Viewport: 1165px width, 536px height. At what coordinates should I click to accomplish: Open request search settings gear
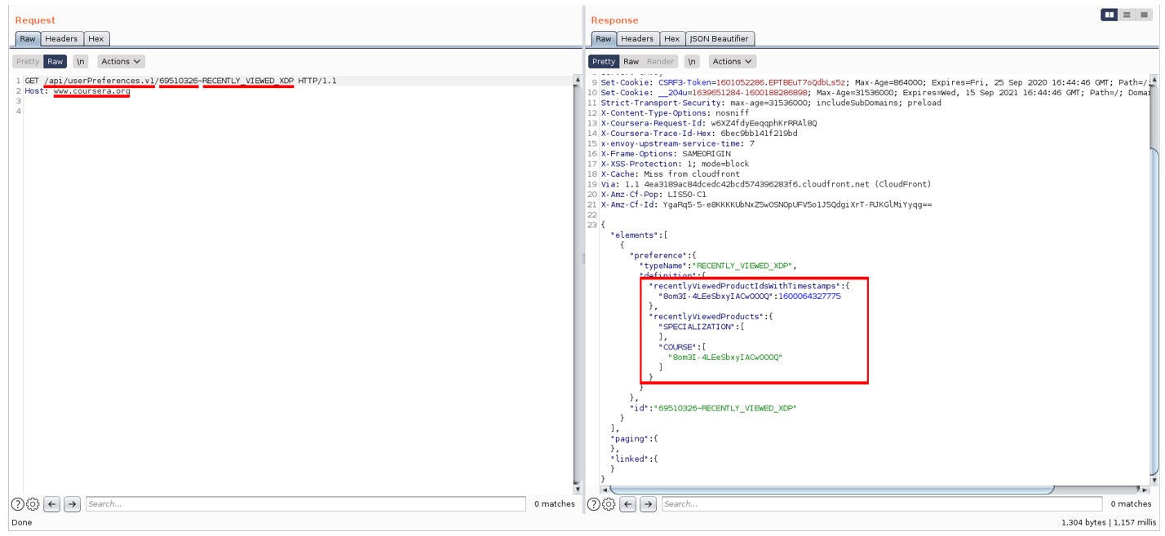point(33,504)
